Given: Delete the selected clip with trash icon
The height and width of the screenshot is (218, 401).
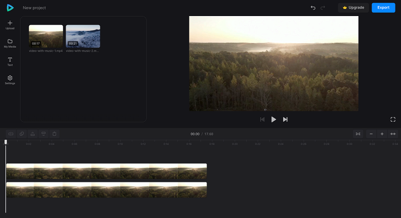Looking at the screenshot, I should [55, 134].
